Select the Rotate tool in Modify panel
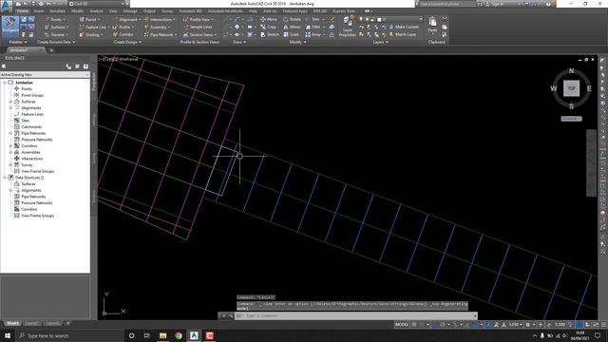 (x=292, y=19)
